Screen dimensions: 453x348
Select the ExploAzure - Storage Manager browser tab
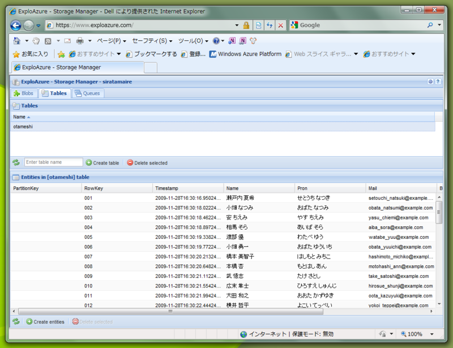click(78, 67)
